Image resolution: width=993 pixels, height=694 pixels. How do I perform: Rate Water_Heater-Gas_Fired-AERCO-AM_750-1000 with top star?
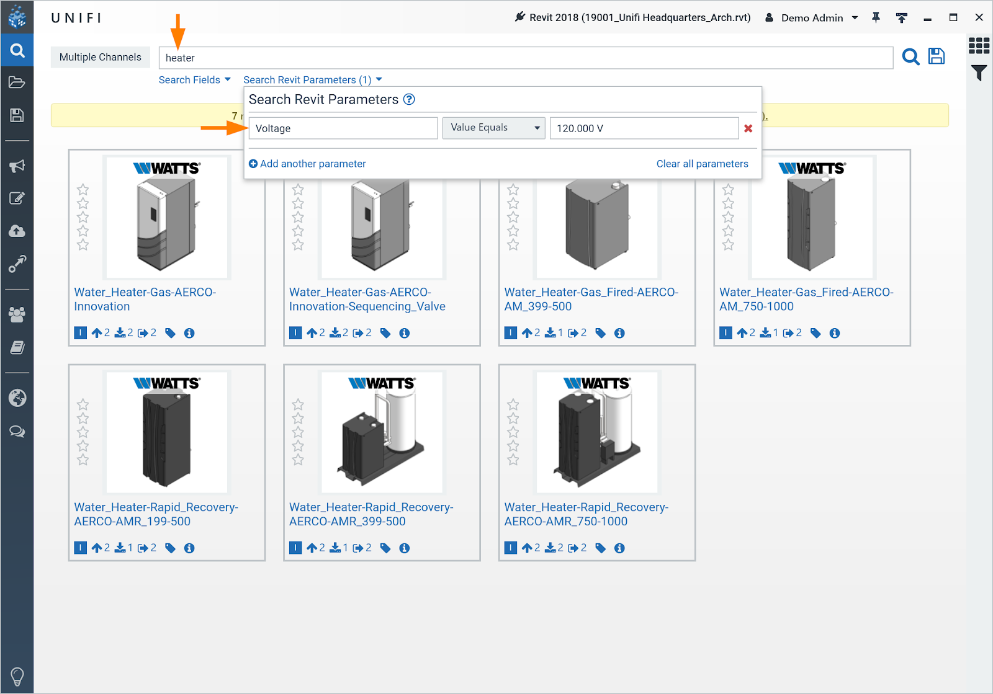click(x=728, y=190)
